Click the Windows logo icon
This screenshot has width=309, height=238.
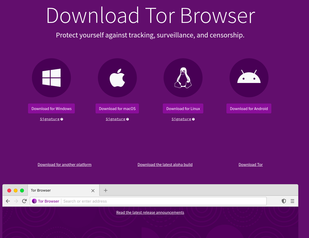[51, 78]
